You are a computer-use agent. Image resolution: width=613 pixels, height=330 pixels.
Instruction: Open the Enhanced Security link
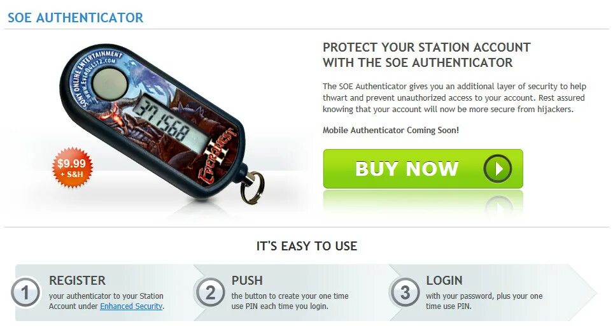(x=131, y=306)
